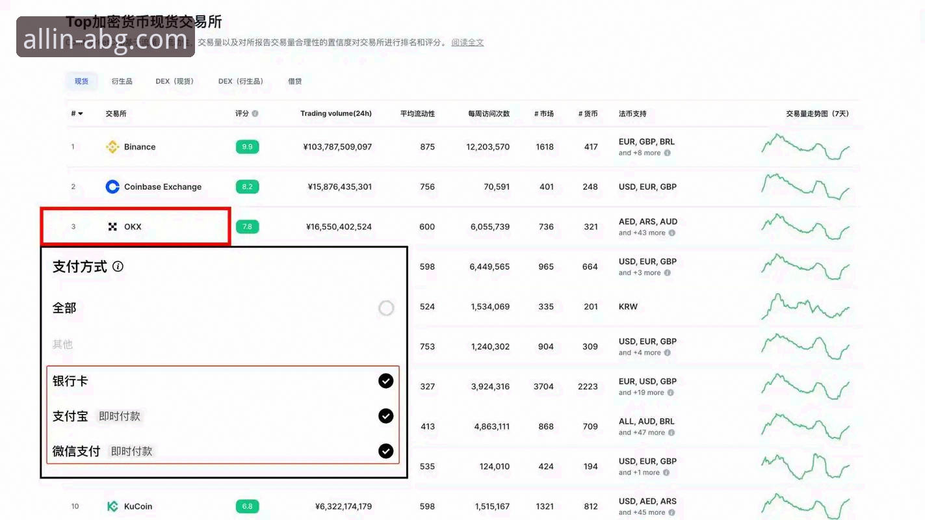Viewport: 925px width, 520px height.
Task: Click the Binance logo icon
Action: (112, 147)
